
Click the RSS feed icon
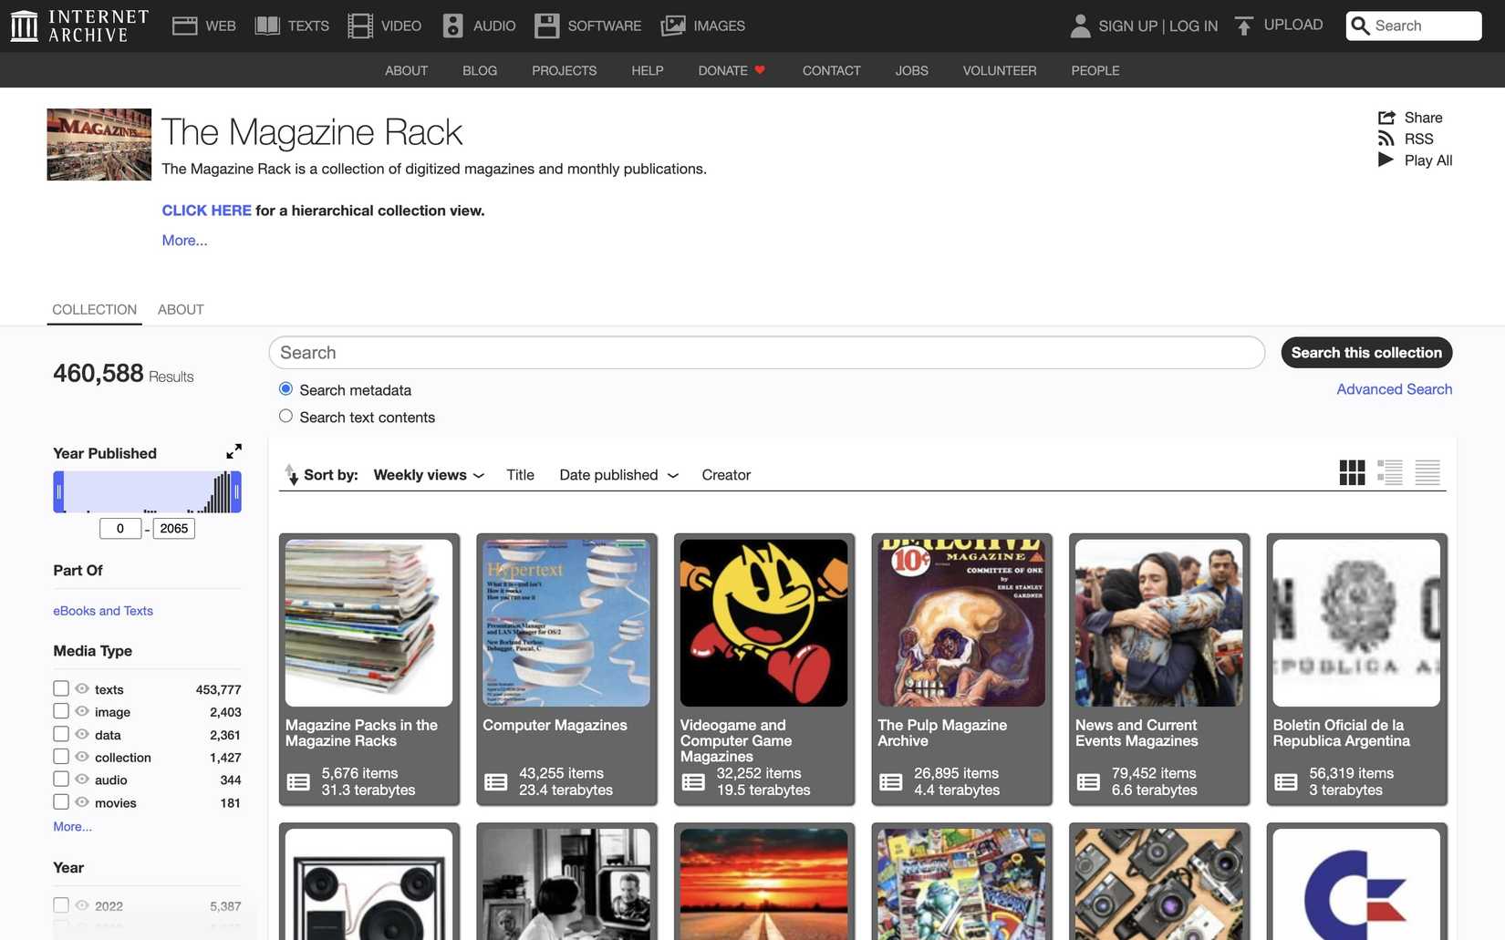tap(1386, 139)
